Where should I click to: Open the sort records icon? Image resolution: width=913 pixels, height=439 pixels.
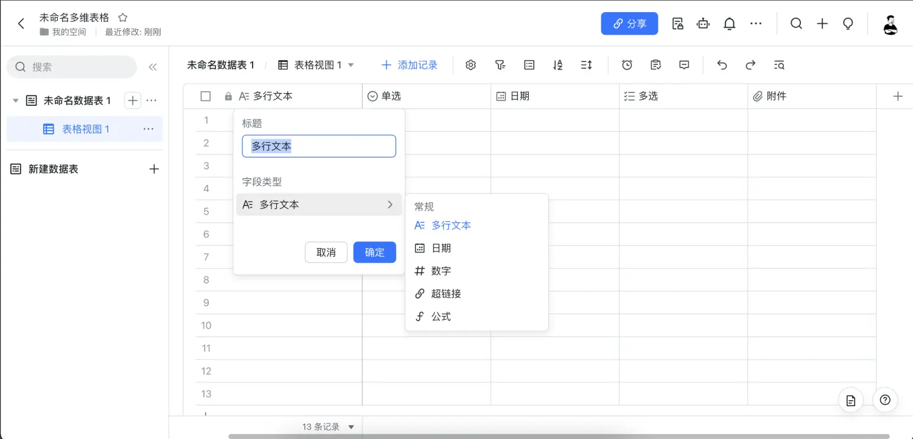click(558, 65)
